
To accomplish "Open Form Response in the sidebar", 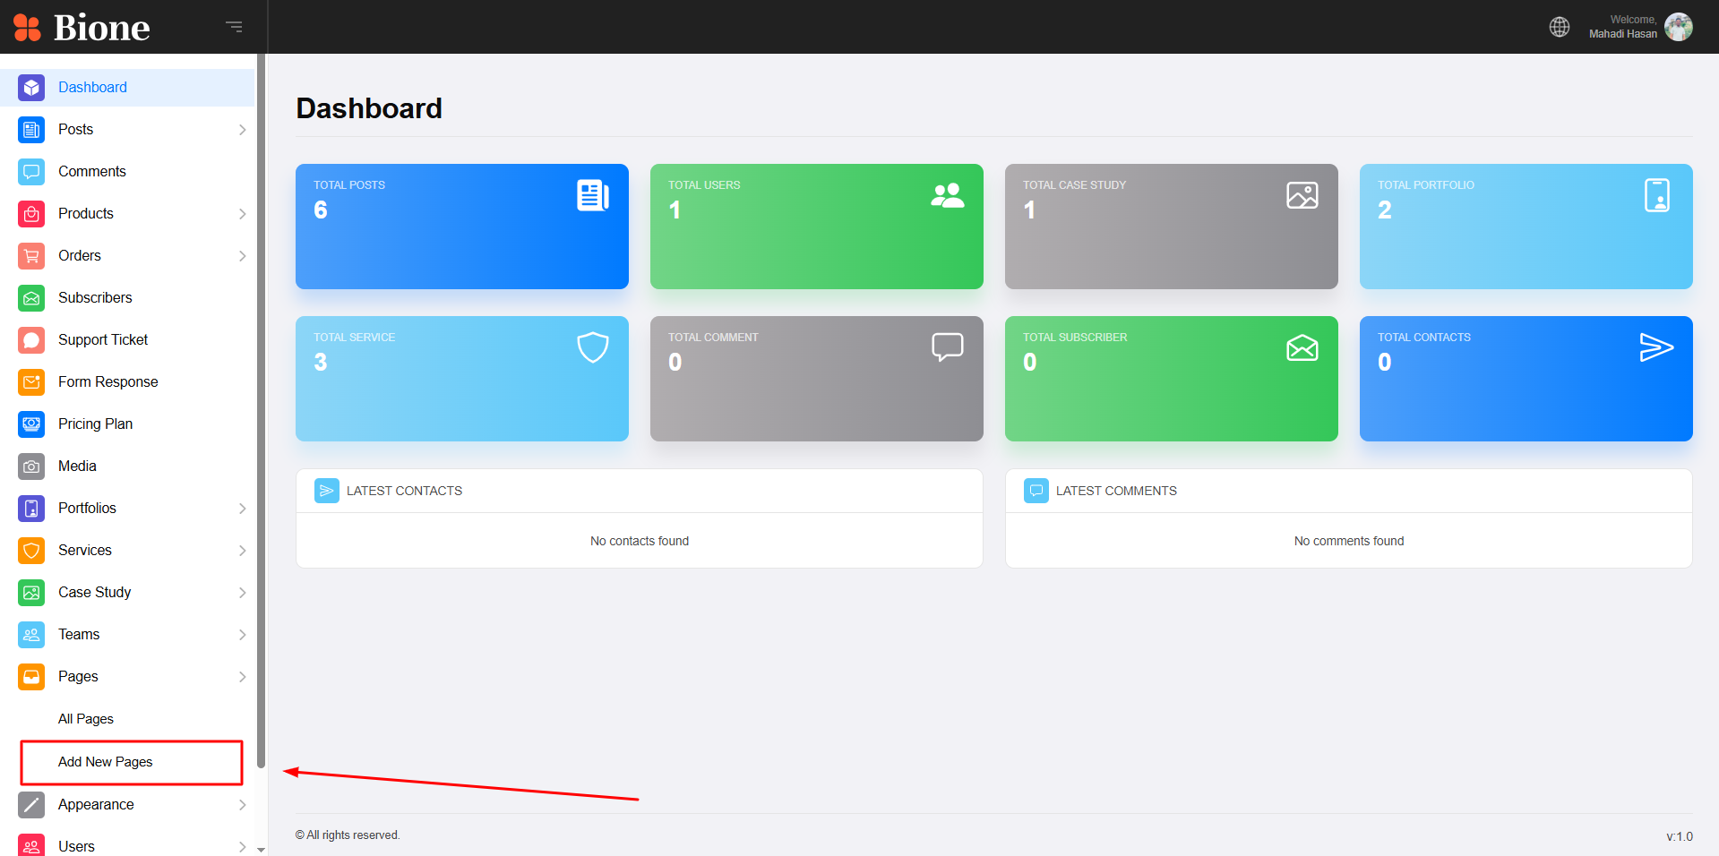I will (127, 382).
